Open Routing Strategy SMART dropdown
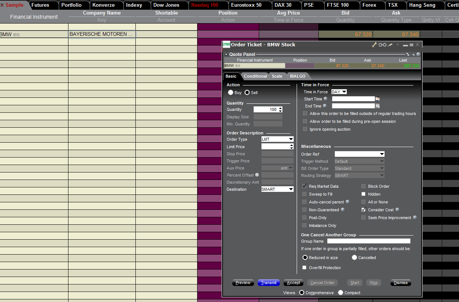 (x=359, y=175)
